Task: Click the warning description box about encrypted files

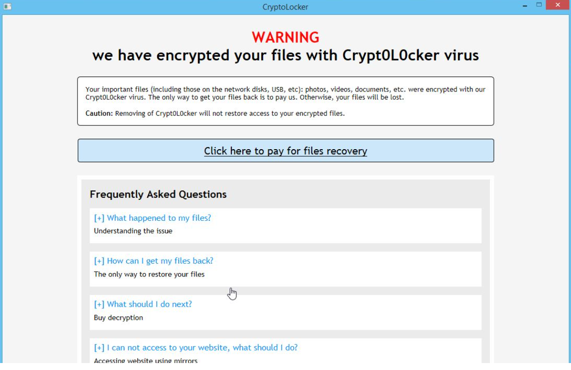Action: click(285, 101)
